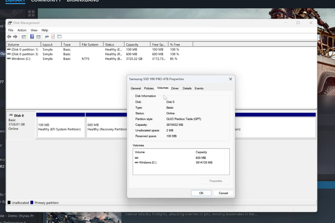335x223 pixels.
Task: Open the File menu
Action: click(x=11, y=30)
